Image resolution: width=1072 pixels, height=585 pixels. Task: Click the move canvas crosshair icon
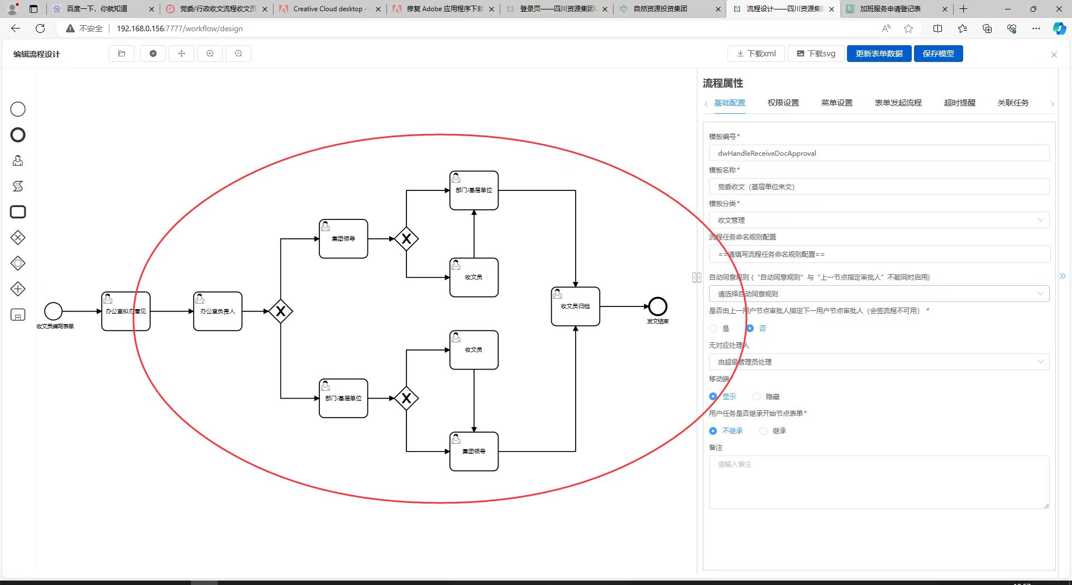181,54
